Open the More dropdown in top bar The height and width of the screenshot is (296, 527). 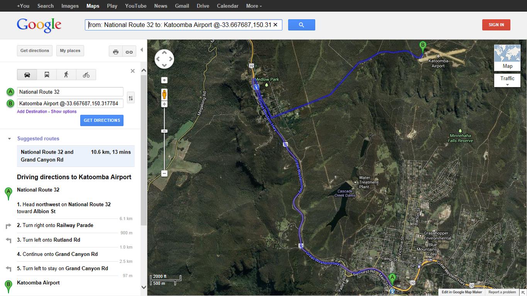254,6
